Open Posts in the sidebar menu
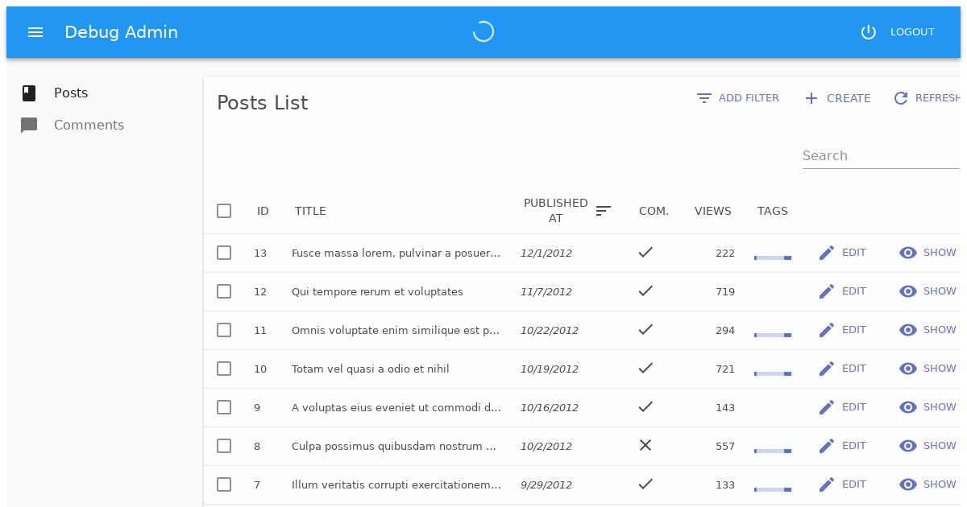The image size is (967, 507). tap(71, 93)
